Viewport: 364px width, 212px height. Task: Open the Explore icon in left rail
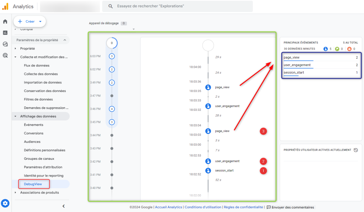click(5, 44)
